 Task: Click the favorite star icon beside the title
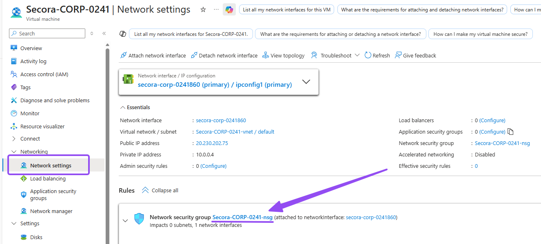pos(203,9)
